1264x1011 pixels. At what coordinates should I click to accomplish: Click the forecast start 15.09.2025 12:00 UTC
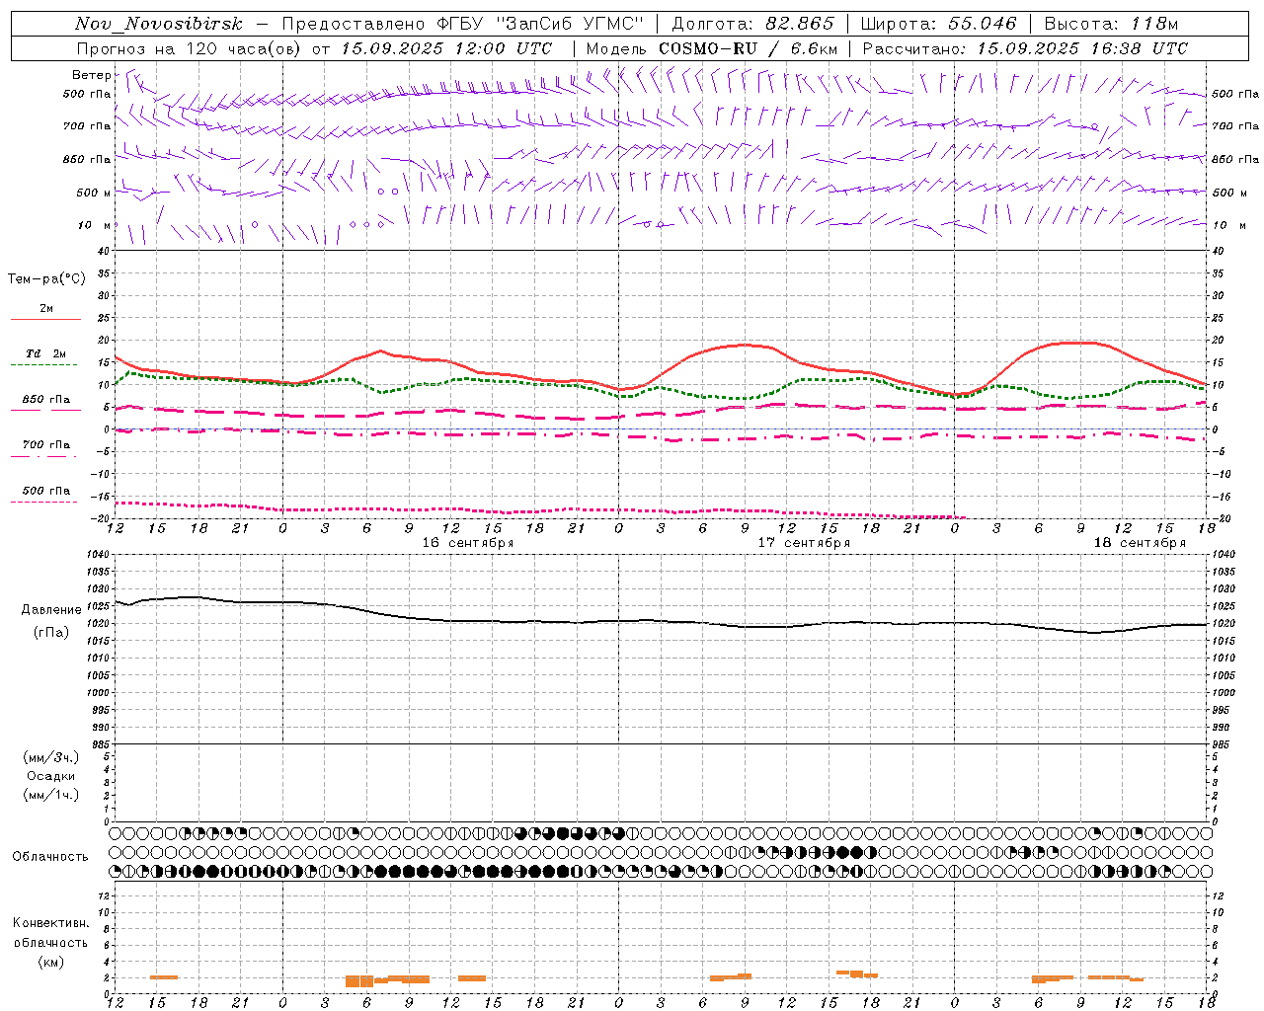pos(446,48)
